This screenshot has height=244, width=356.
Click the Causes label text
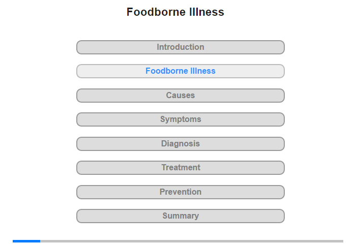coord(181,95)
